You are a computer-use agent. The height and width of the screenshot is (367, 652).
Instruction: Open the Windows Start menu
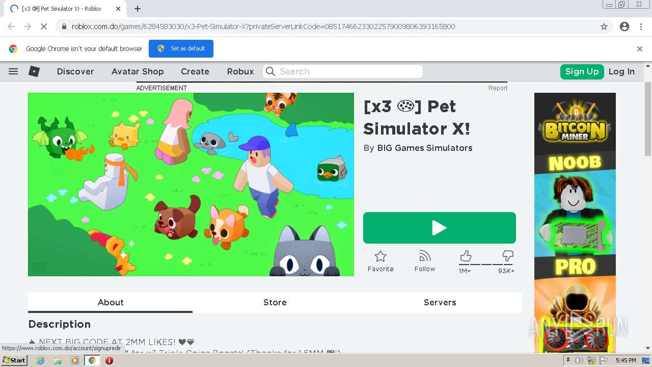coord(14,360)
